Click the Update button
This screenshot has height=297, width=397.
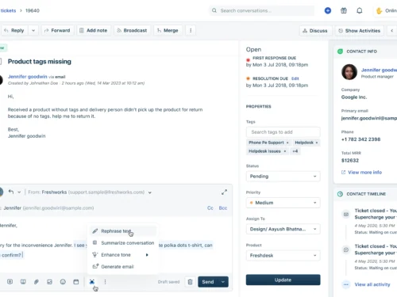point(283,280)
